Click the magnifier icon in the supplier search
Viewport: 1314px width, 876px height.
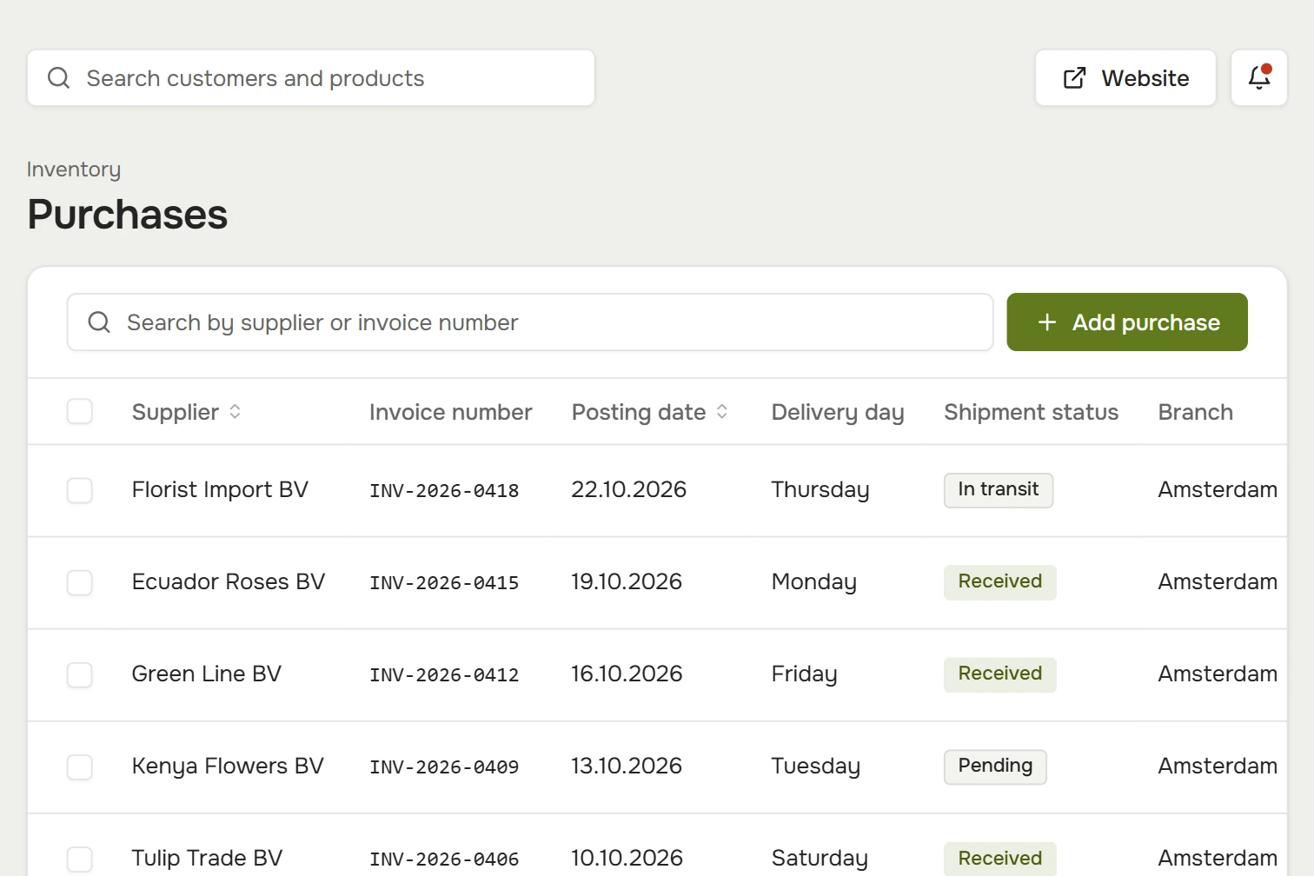99,322
